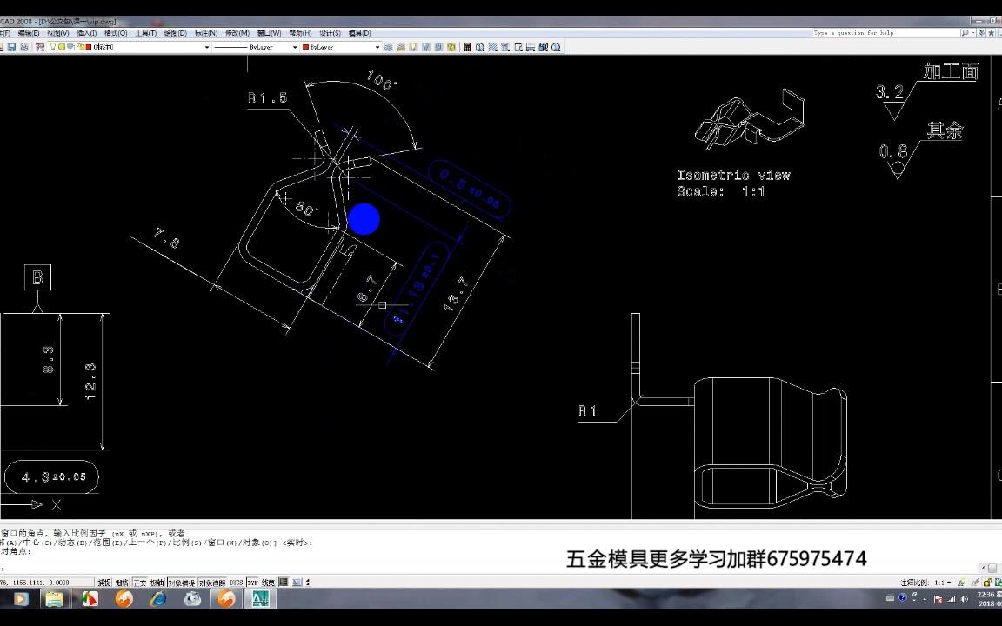Screen dimensions: 1002x626
Task: Enable 对象捕捉 (Object Snap) in status bar
Action: point(184,582)
